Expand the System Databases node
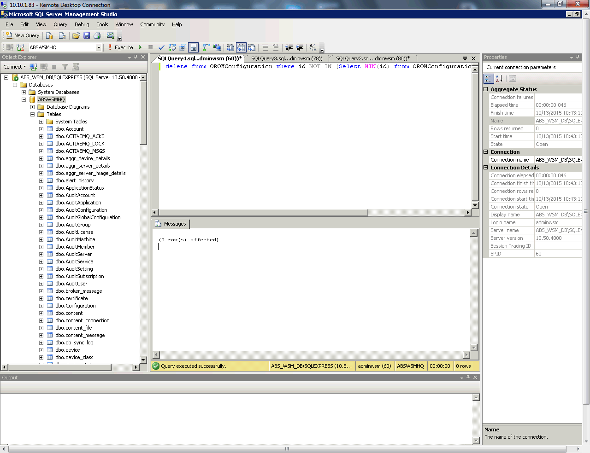590x453 pixels. 24,92
